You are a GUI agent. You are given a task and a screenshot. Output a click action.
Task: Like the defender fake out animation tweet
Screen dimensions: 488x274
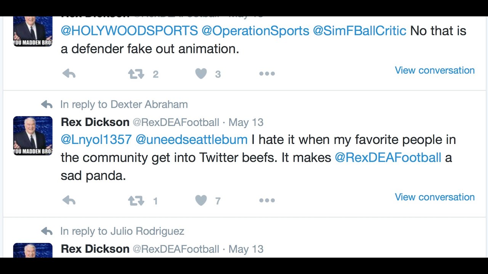click(201, 73)
